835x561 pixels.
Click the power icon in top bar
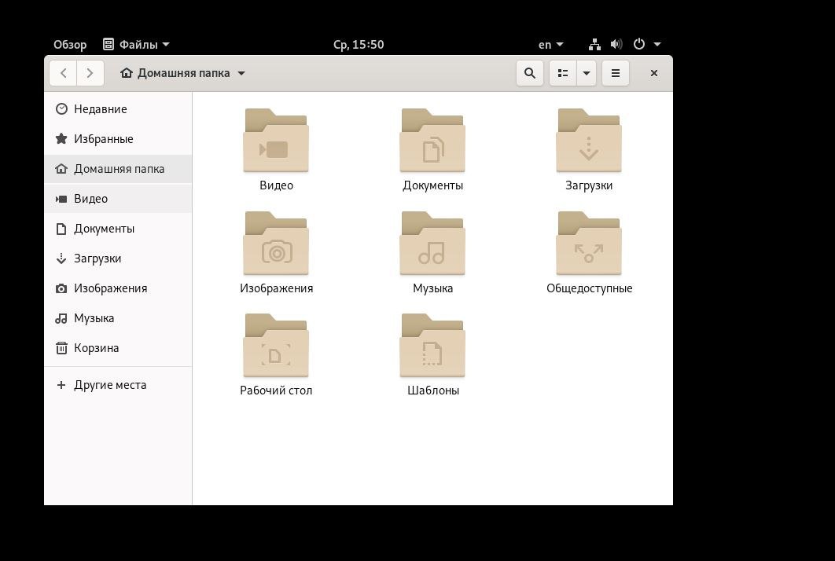[639, 44]
